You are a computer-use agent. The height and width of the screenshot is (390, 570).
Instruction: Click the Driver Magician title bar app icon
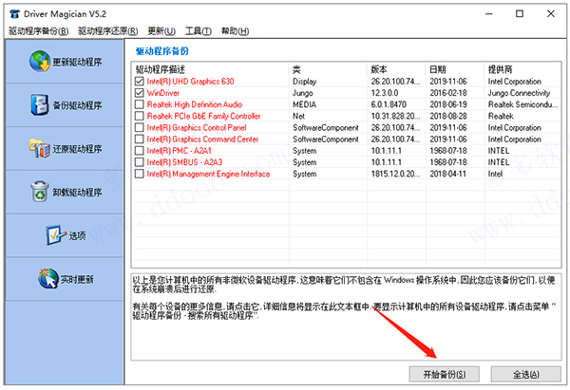tap(14, 14)
